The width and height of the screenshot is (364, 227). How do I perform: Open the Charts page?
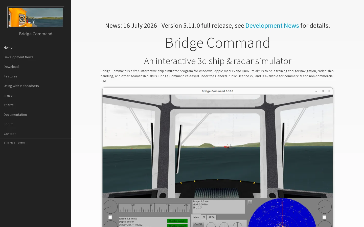click(9, 105)
